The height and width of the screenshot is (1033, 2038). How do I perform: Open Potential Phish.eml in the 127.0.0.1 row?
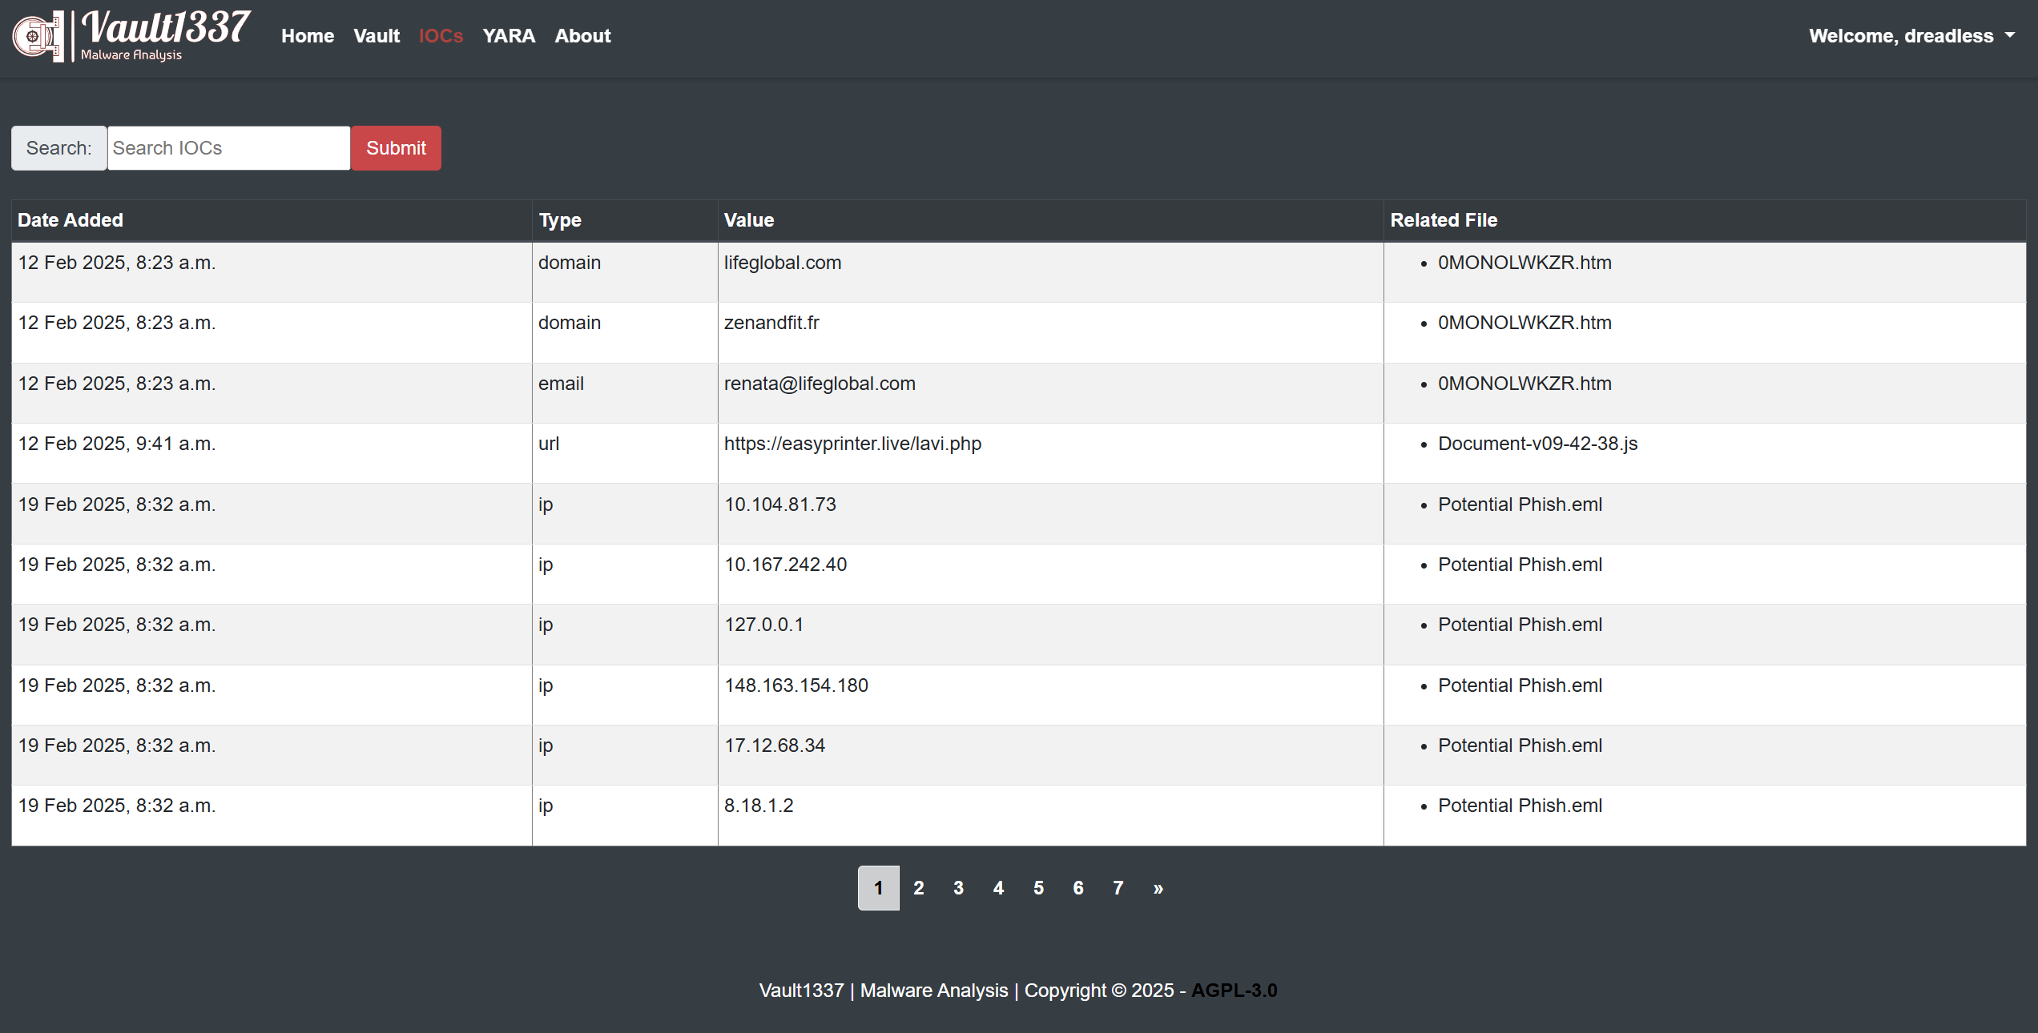pyautogui.click(x=1520, y=625)
